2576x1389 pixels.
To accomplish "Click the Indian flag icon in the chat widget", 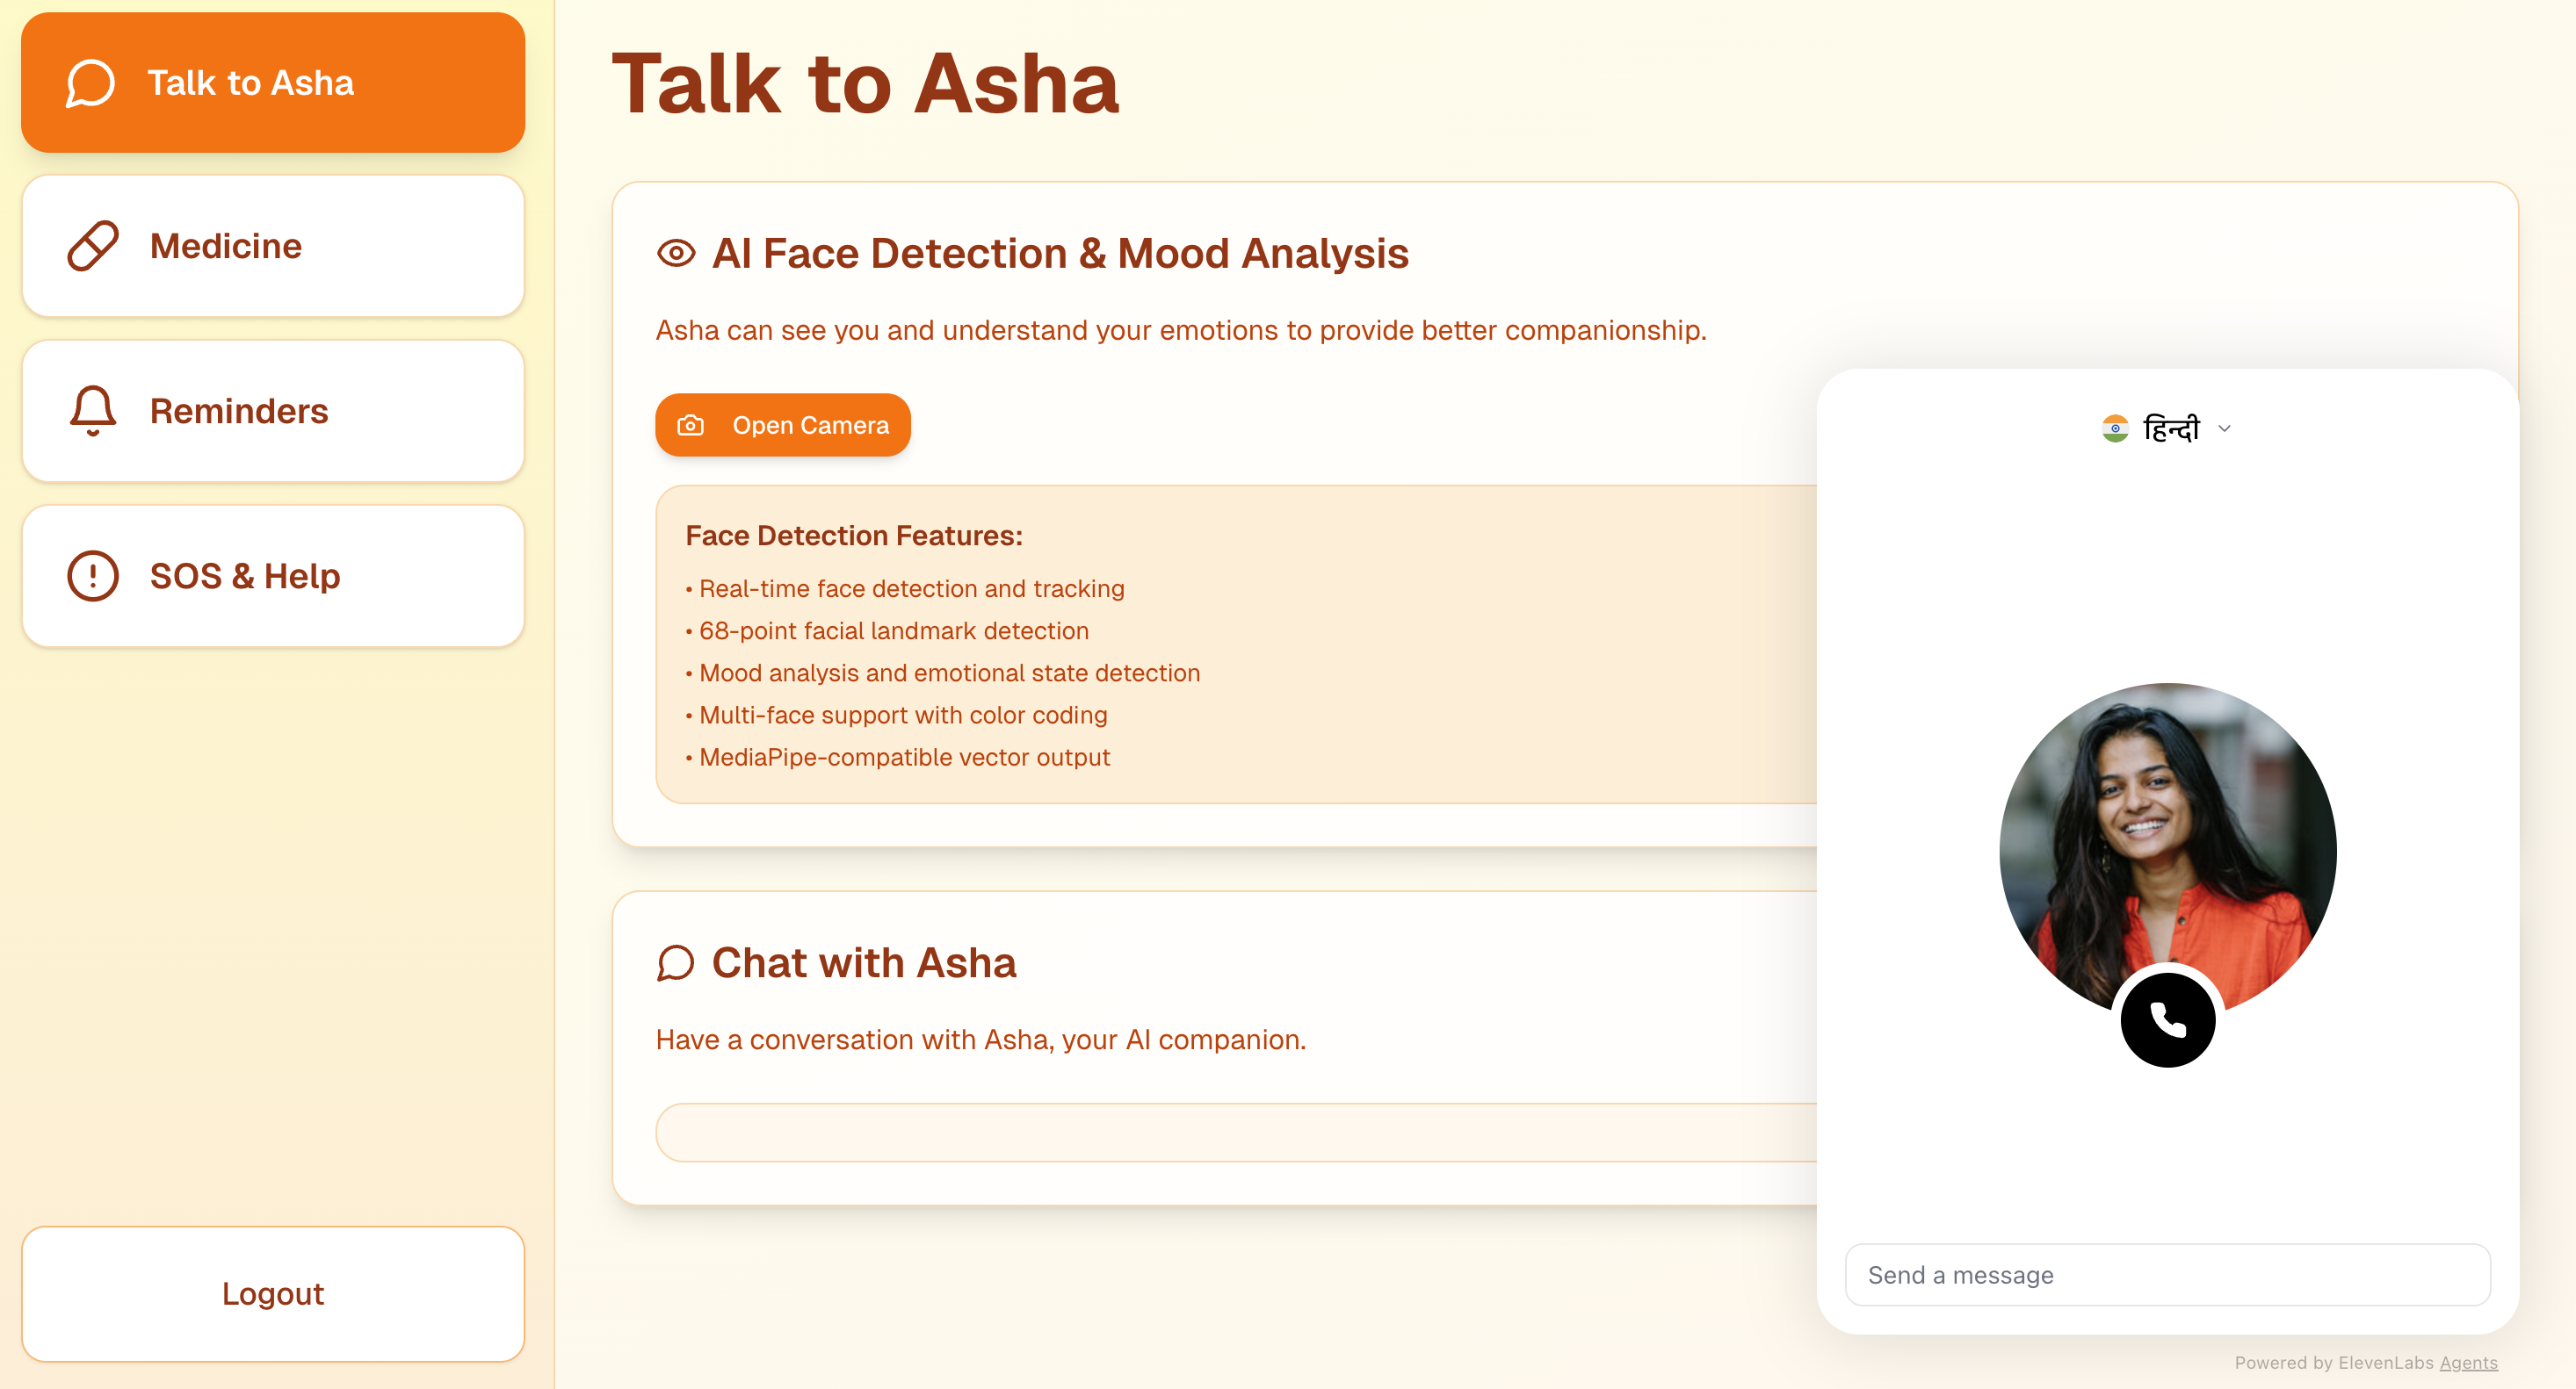I will (x=2114, y=428).
